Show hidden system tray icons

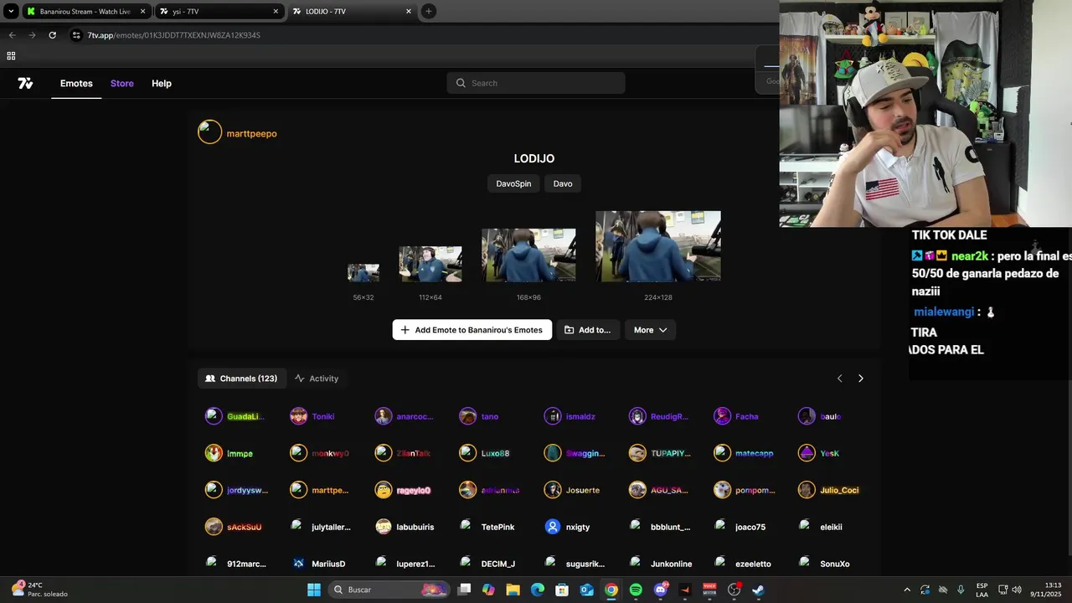coord(907,590)
